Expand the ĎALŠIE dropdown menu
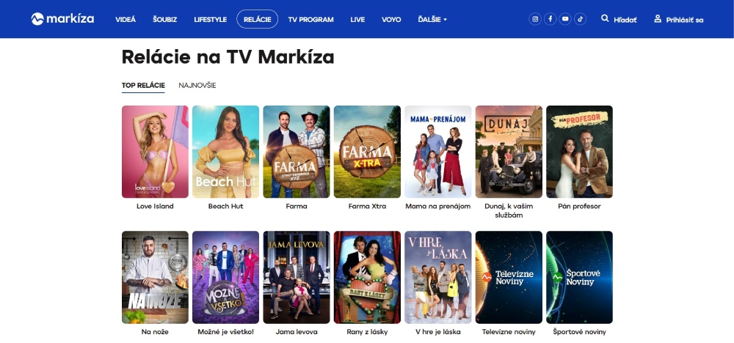734x343 pixels. (432, 20)
